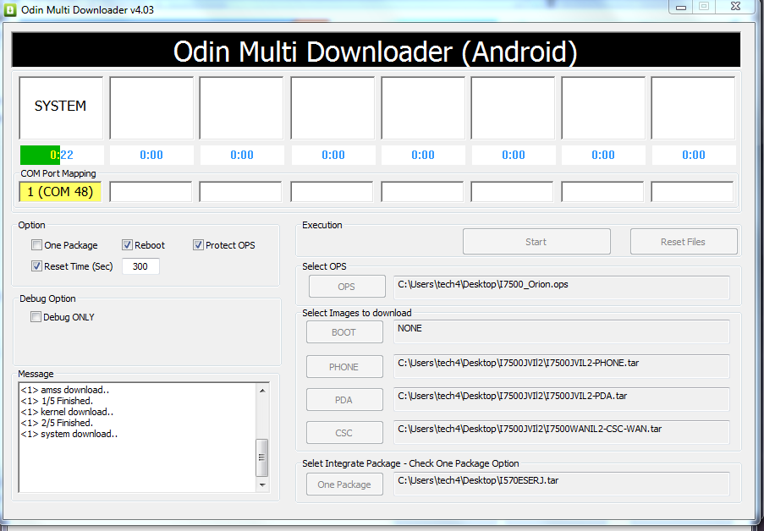Click the 'system download..' message line
Image resolution: width=764 pixels, height=531 pixels.
(x=69, y=434)
